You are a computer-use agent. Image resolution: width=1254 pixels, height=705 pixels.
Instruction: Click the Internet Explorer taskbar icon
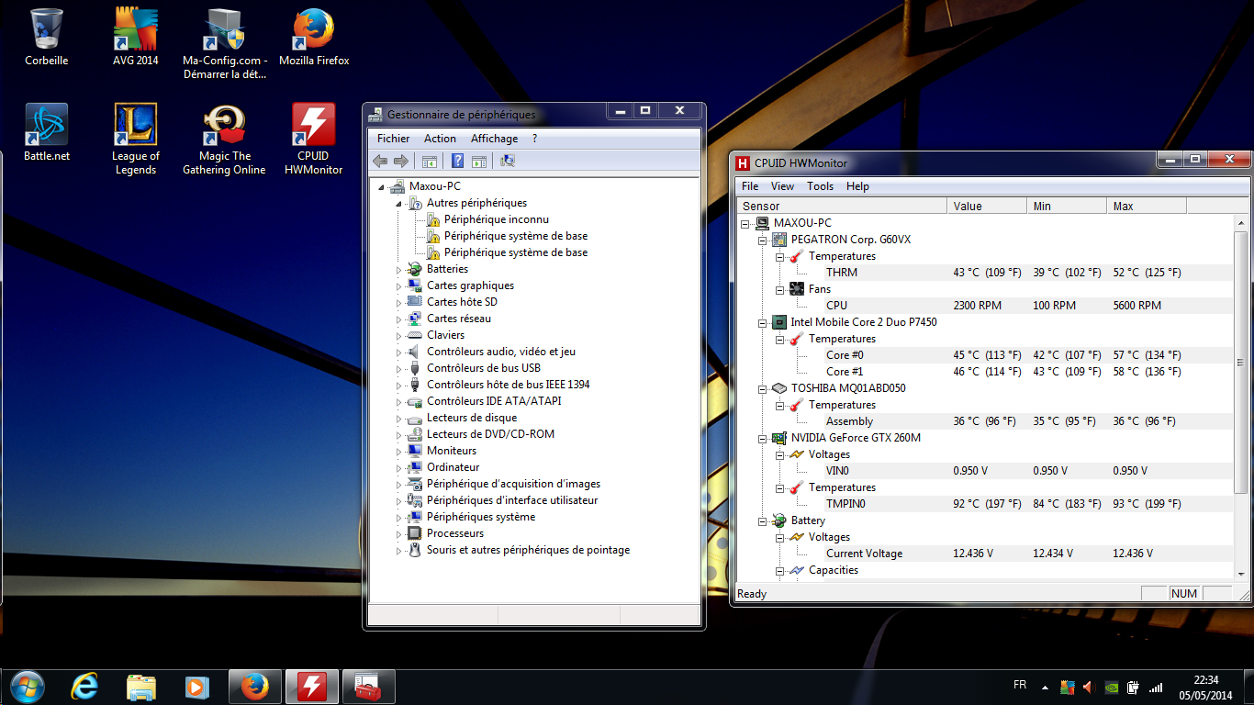(x=84, y=687)
